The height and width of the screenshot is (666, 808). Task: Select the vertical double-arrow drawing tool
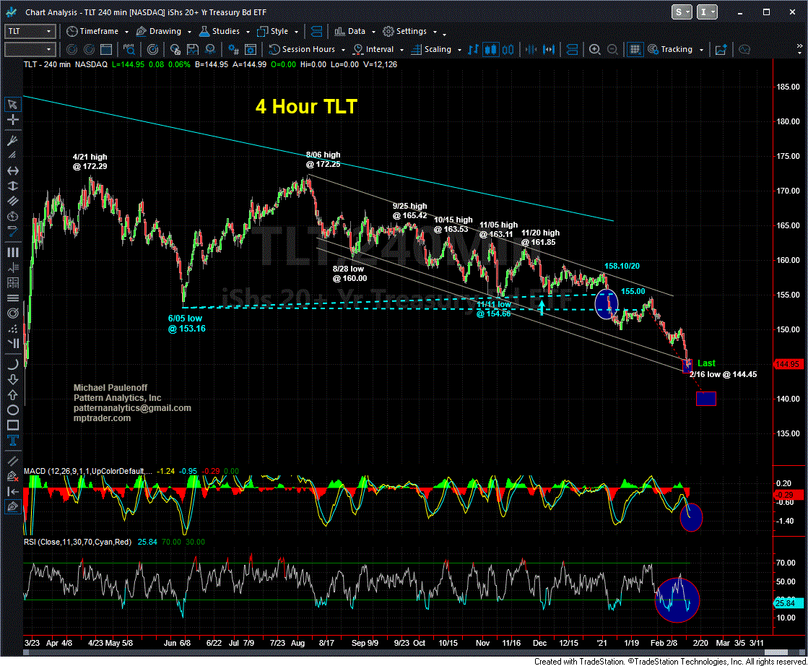pyautogui.click(x=12, y=186)
